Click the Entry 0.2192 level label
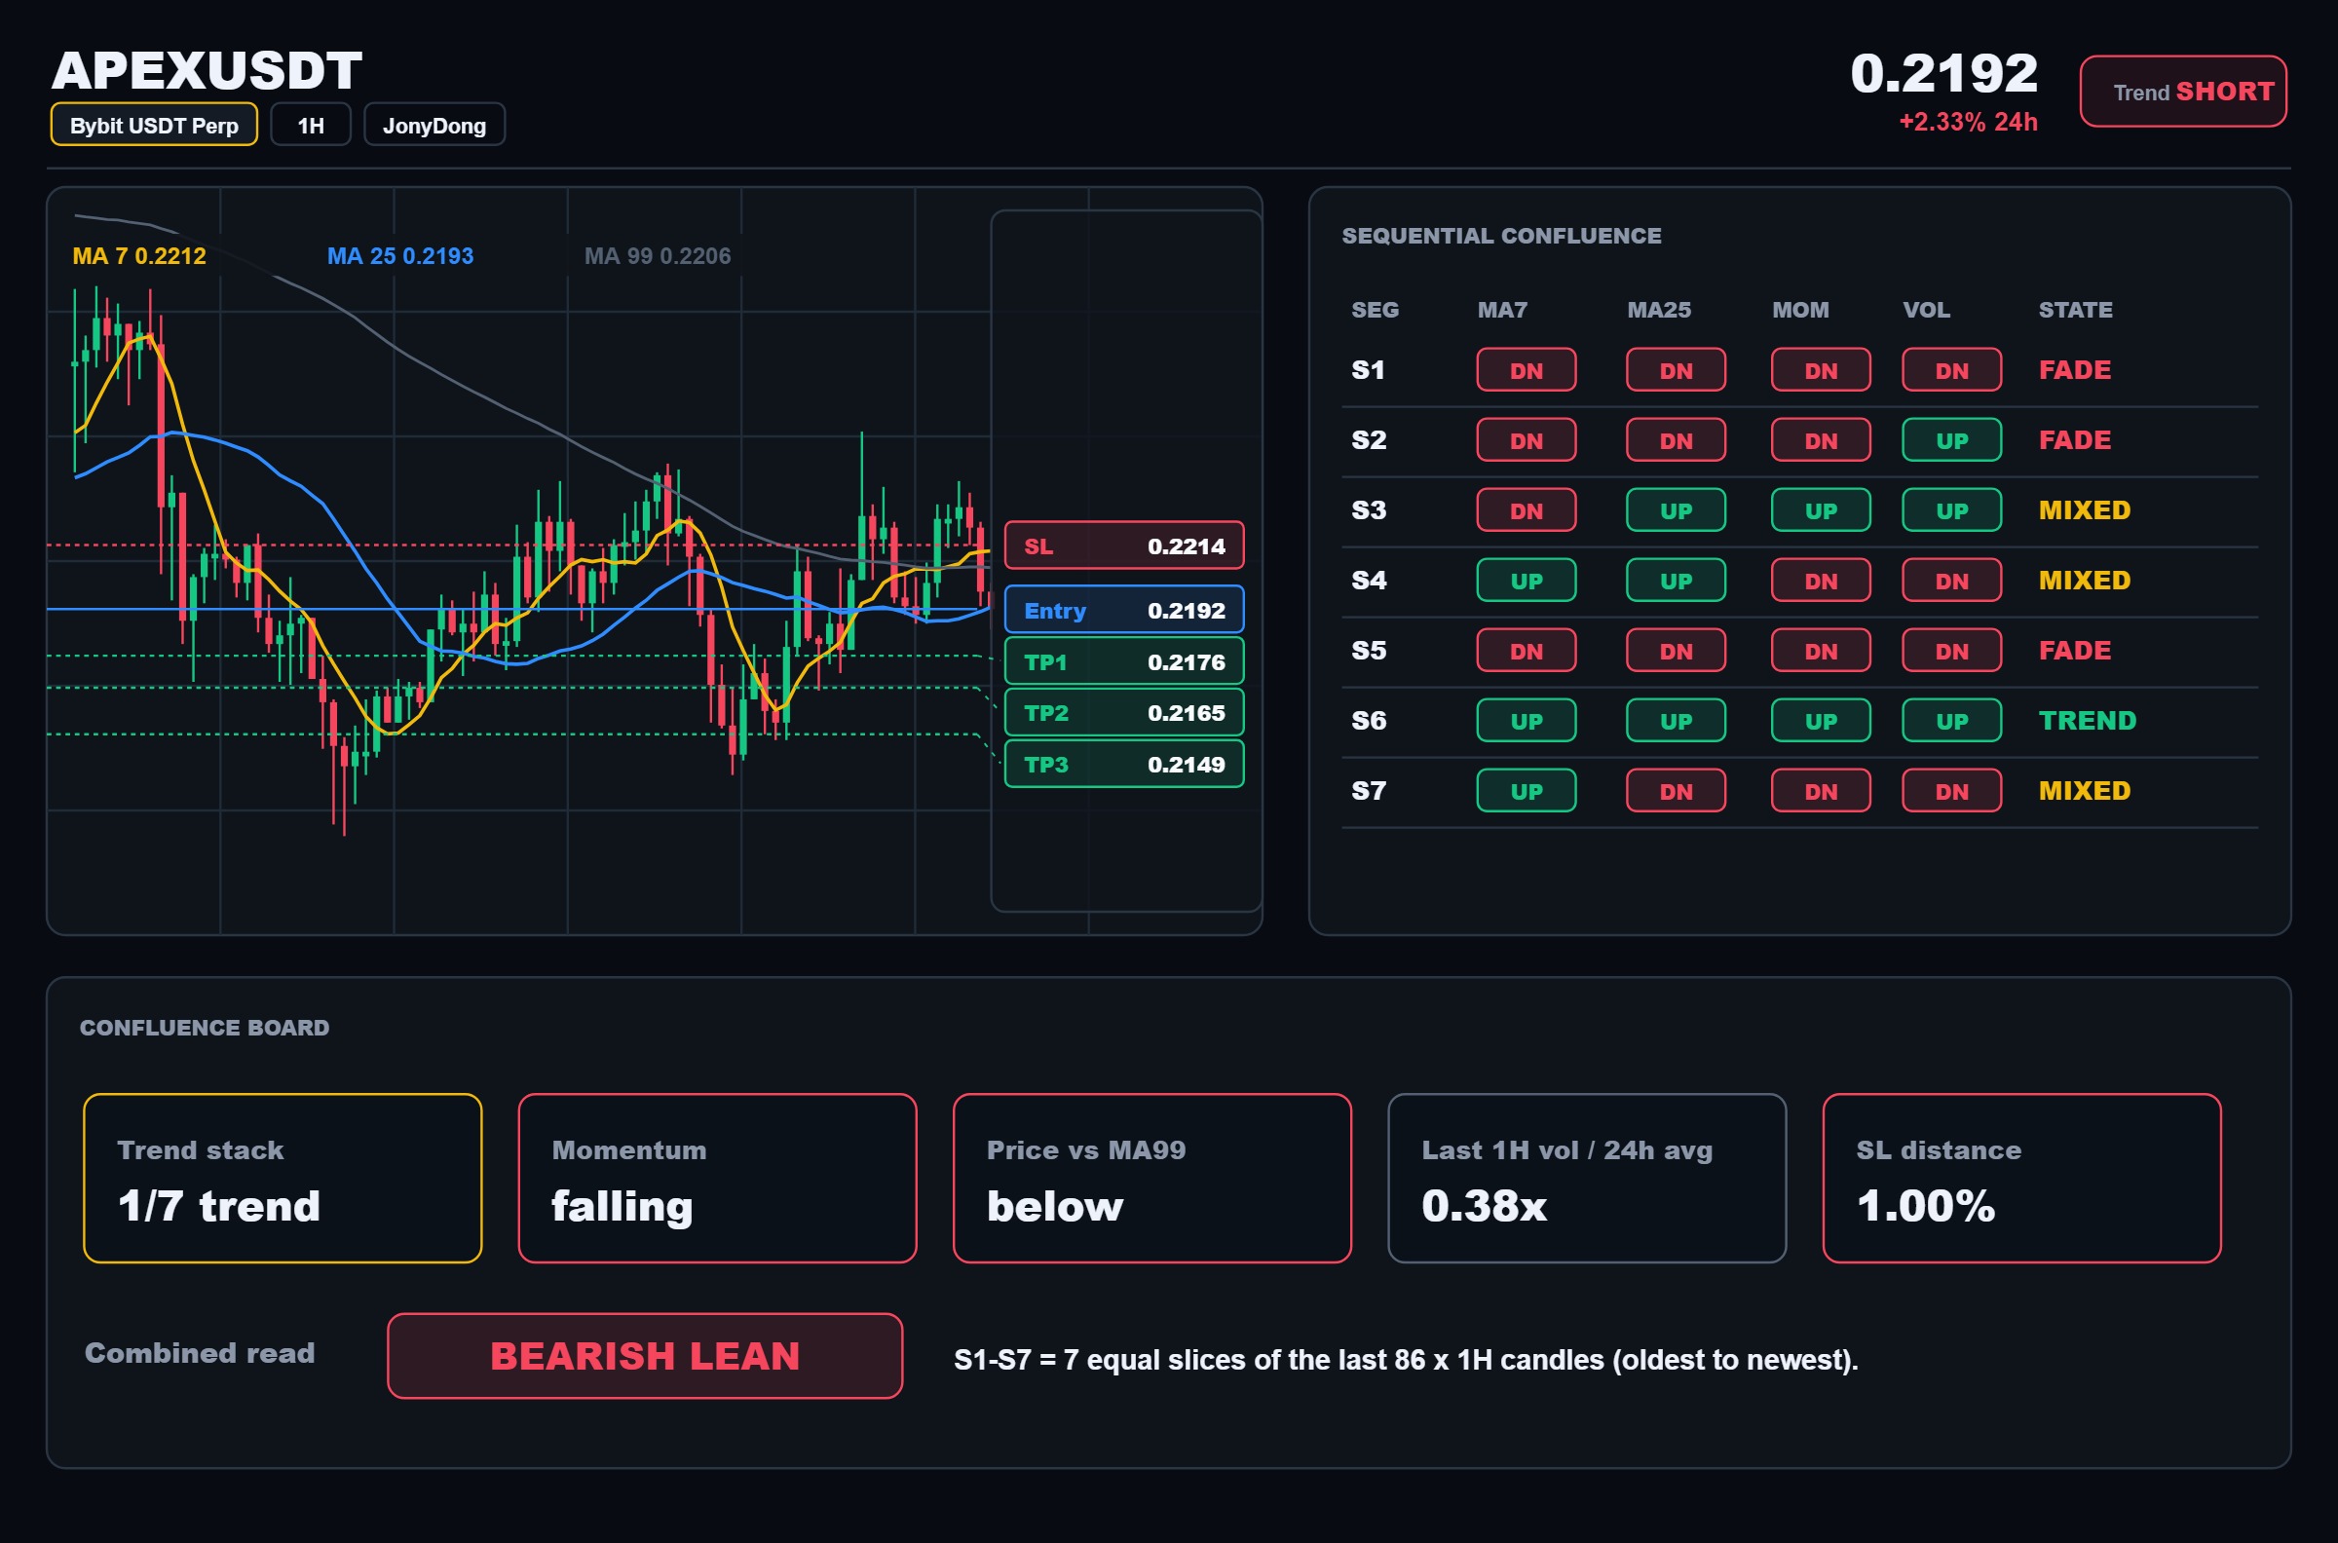2338x1543 pixels. (1124, 610)
